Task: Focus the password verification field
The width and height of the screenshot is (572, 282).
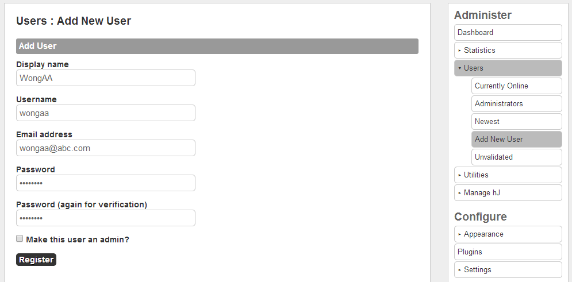Action: click(x=106, y=218)
